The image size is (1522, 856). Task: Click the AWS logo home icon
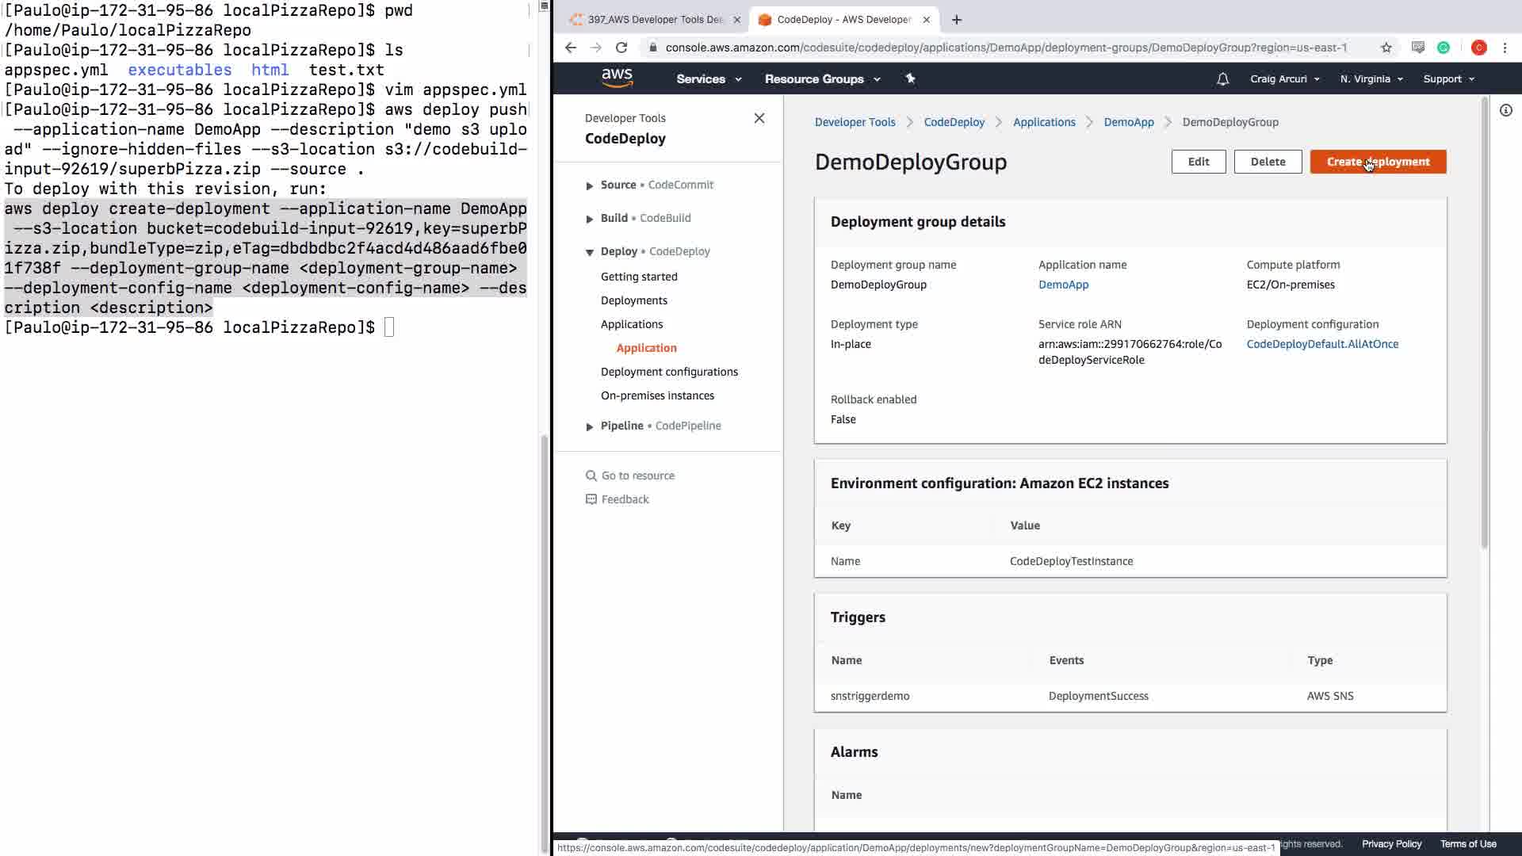coord(617,78)
